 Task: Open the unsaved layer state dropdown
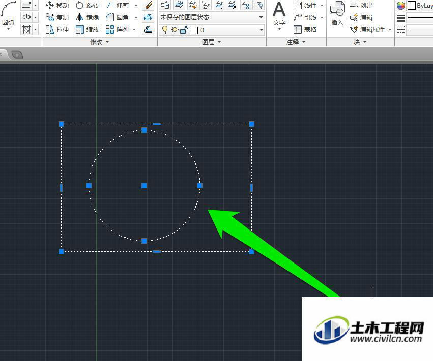tap(261, 17)
